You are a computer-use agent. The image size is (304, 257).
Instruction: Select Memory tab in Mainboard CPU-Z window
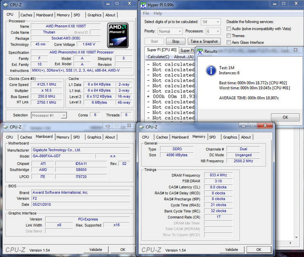coord(63,137)
